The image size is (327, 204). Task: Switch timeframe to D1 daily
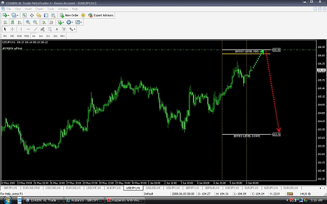[48, 36]
